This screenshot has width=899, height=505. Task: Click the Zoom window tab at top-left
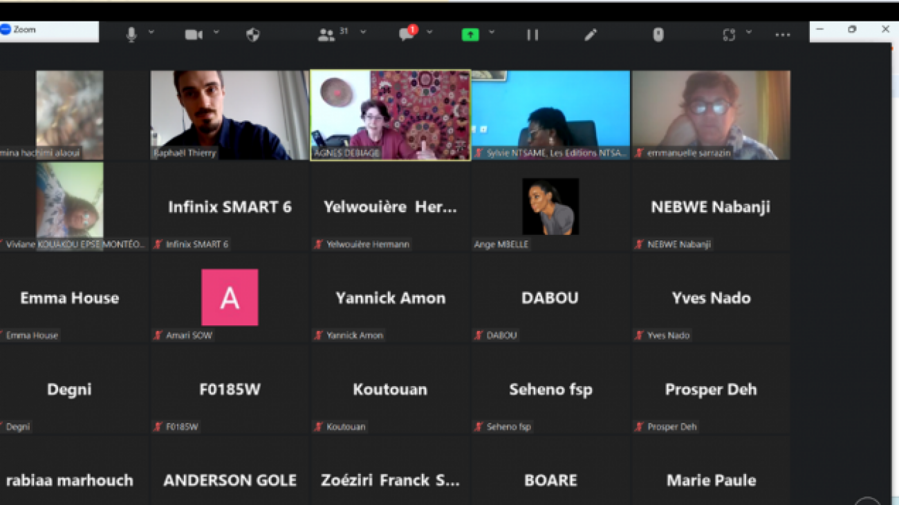(x=48, y=30)
